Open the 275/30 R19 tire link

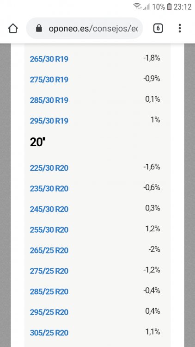(x=49, y=80)
